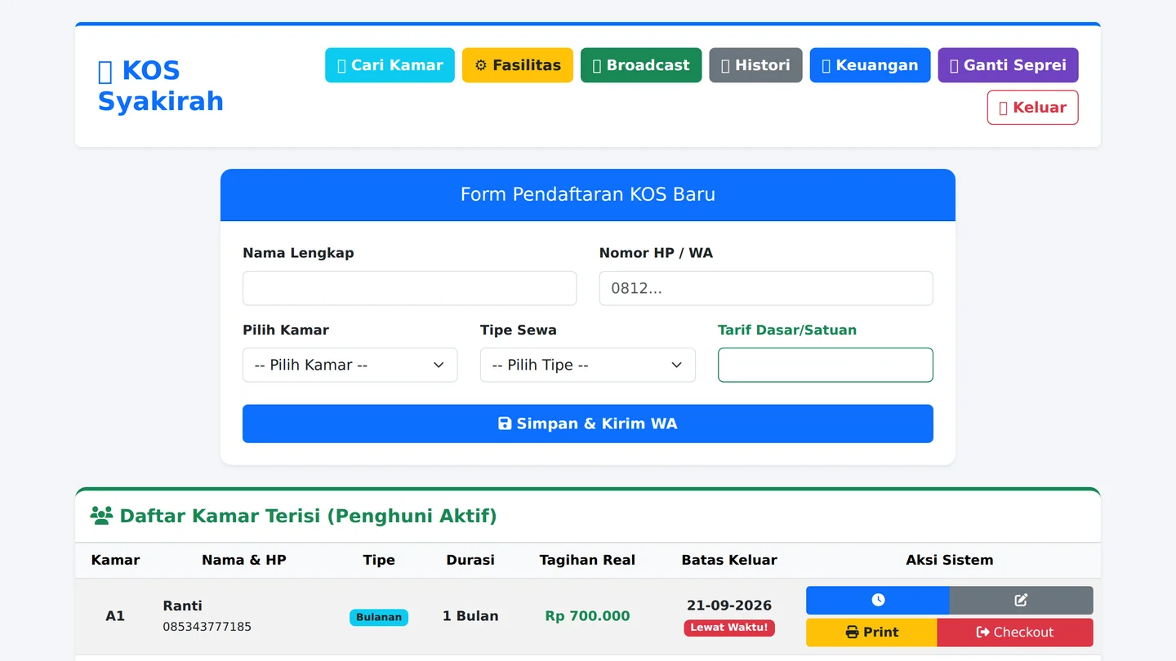Open the Tipe Sewa dropdown
The image size is (1176, 661).
click(x=588, y=365)
